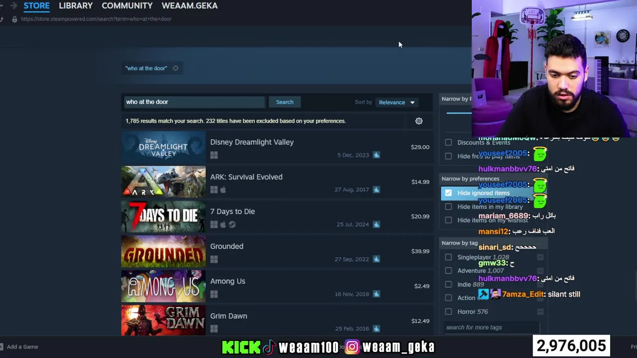Exclude the Singleplayer tag using its minus icon
This screenshot has height=358, width=637.
tap(540, 257)
